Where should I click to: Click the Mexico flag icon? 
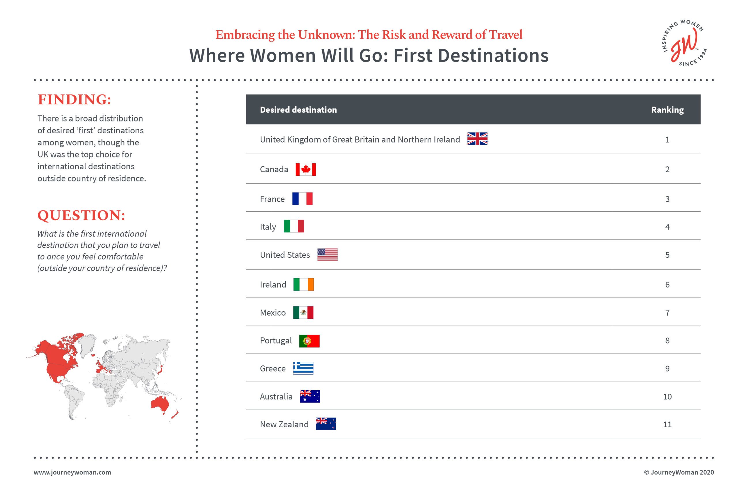click(303, 312)
